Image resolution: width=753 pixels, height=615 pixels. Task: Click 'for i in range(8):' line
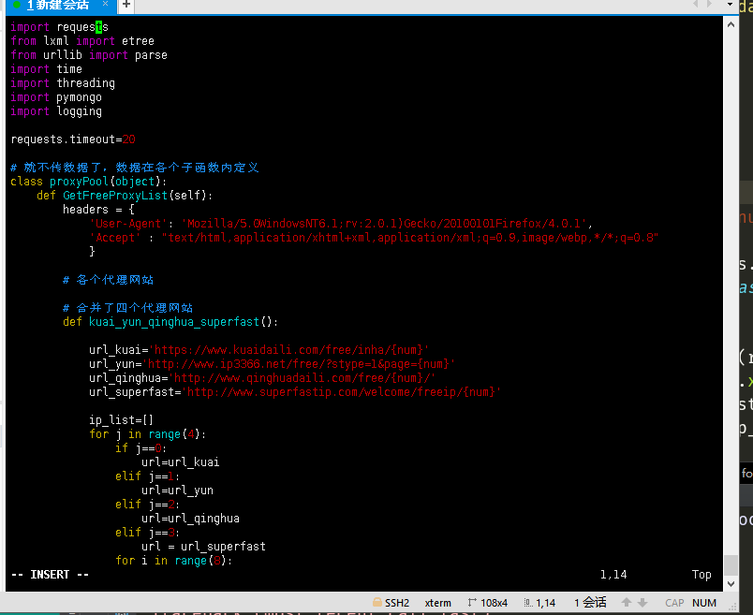coord(173,561)
